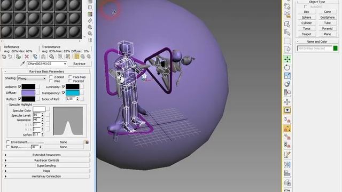Expand the mental ray Connection rollout

[x=46, y=177]
